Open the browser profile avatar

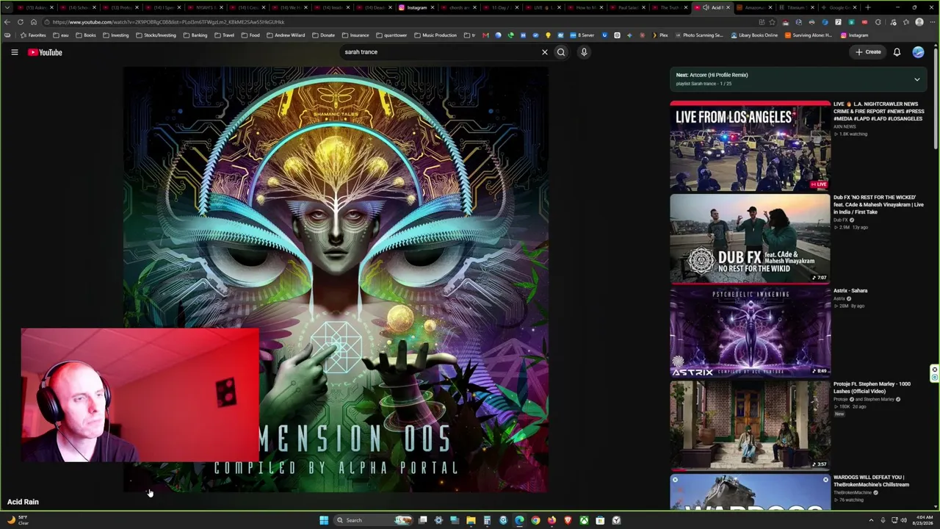coord(919,22)
